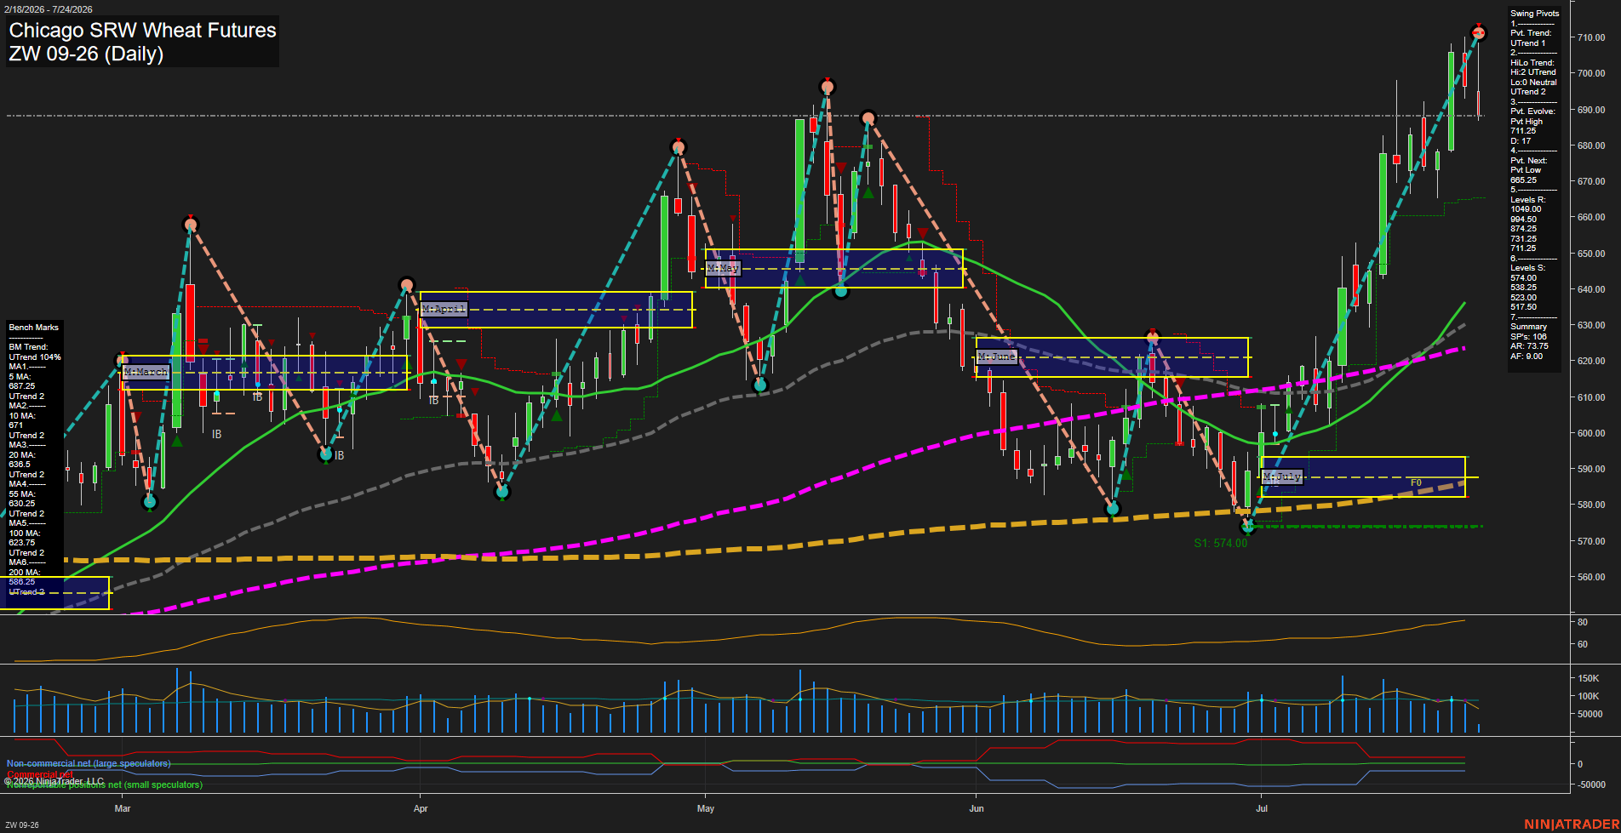Click the 10 MA: 671 entry

point(22,420)
